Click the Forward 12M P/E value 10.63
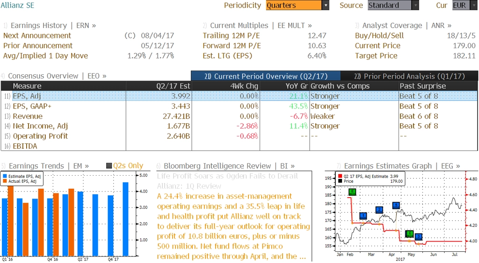Screen dimensions: 479x263 coord(317,46)
